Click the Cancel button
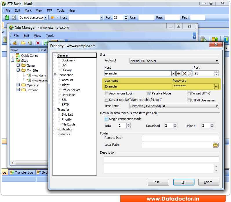Image resolution: width=231 pixels, height=202 pixels. [209, 182]
